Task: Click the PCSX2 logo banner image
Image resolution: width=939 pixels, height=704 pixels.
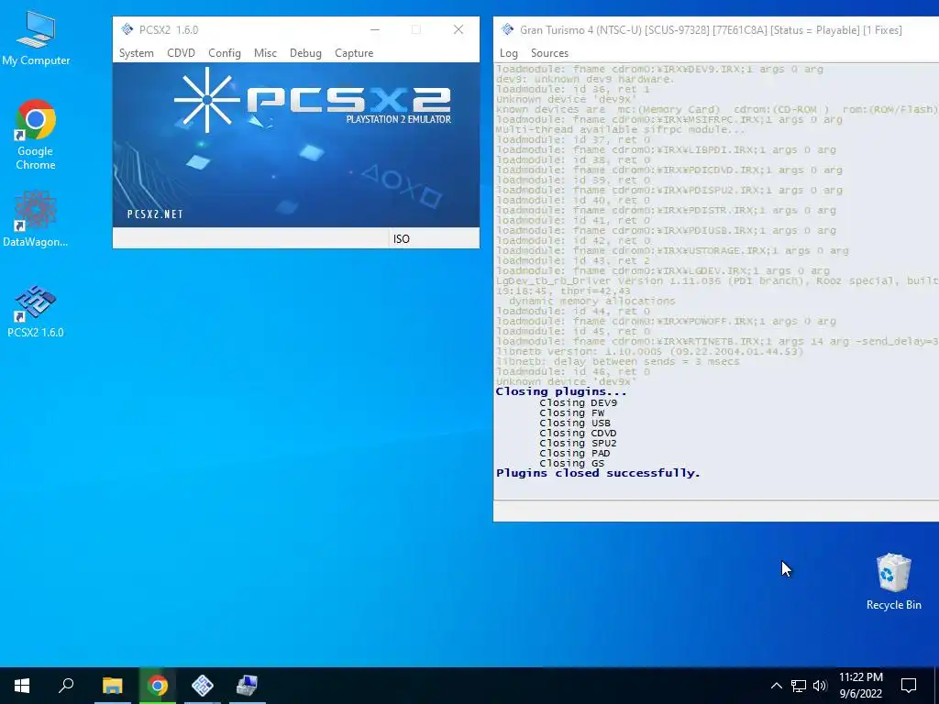Action: pyautogui.click(x=296, y=144)
